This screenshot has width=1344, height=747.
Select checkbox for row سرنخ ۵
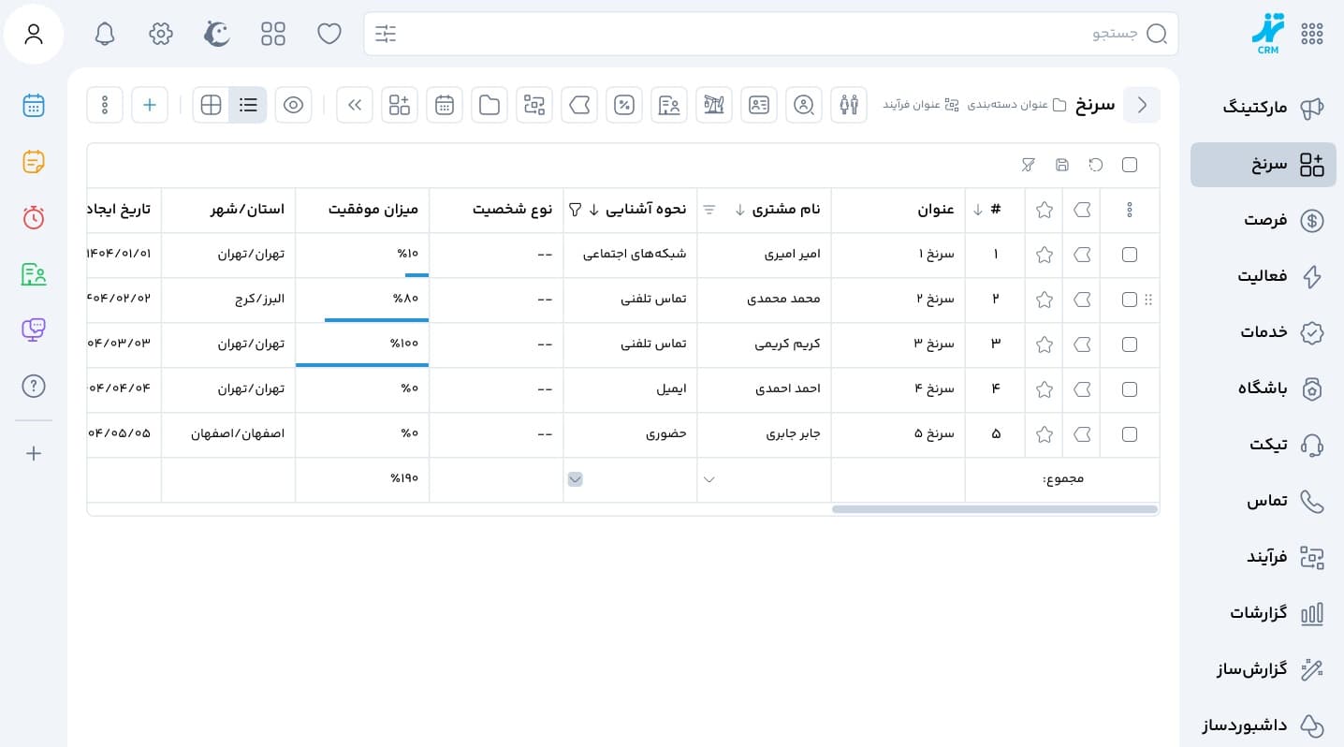point(1130,434)
